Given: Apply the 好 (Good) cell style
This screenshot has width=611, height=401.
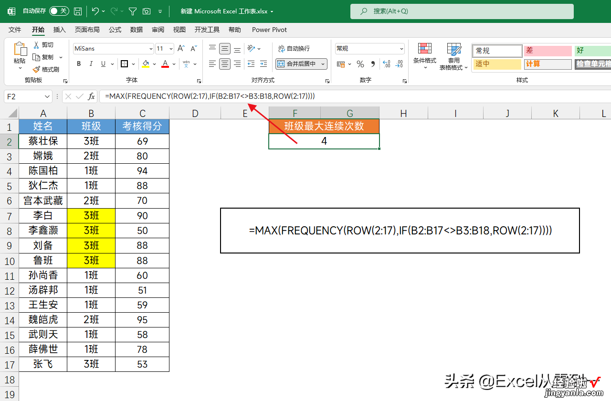Looking at the screenshot, I should point(592,51).
